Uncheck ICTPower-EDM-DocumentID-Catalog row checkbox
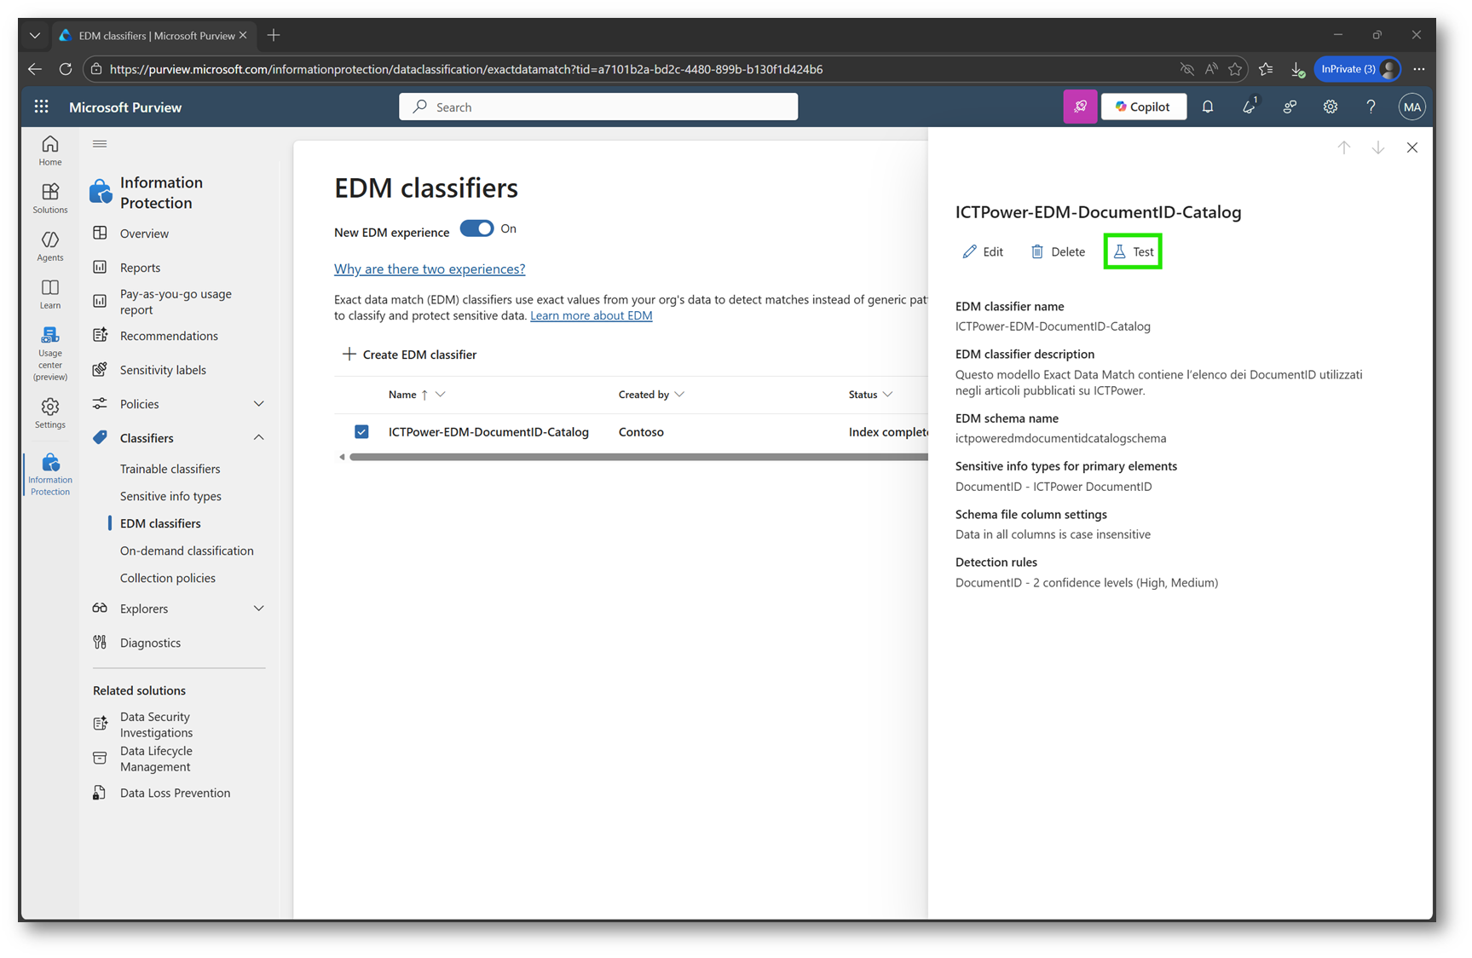The width and height of the screenshot is (1472, 958). pyautogui.click(x=361, y=432)
